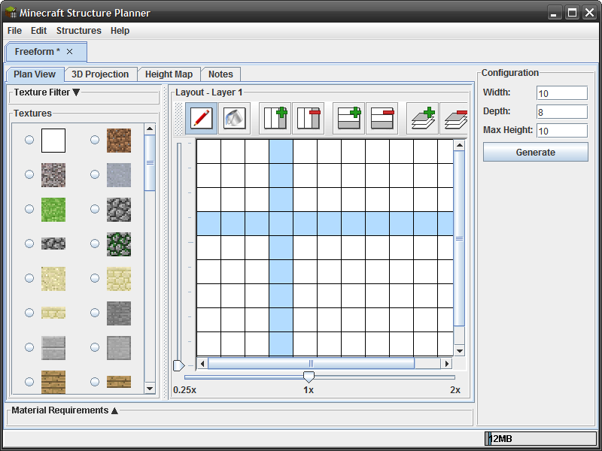Click the brown dirt texture swatch
Screen dimensions: 602x451
pos(119,141)
